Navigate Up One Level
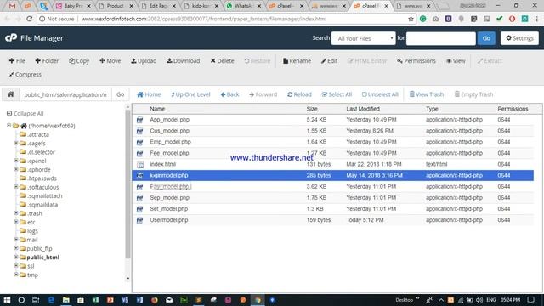544x306 pixels. pos(190,94)
